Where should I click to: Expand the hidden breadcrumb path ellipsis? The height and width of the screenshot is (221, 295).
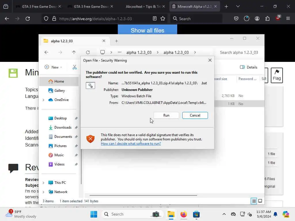coord(120,52)
